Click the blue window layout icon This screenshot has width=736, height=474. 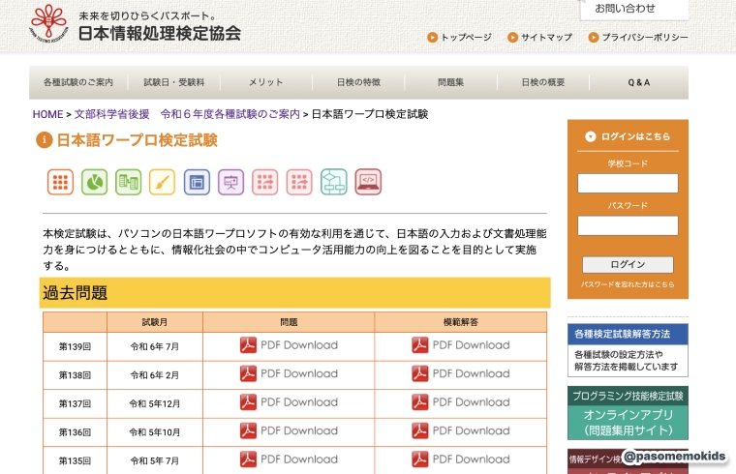(x=197, y=182)
